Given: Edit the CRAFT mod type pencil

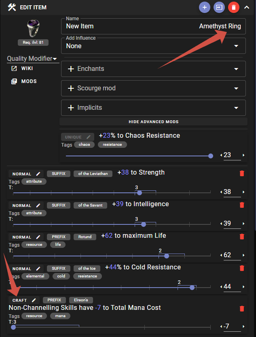Looking at the screenshot, I should 34,300.
